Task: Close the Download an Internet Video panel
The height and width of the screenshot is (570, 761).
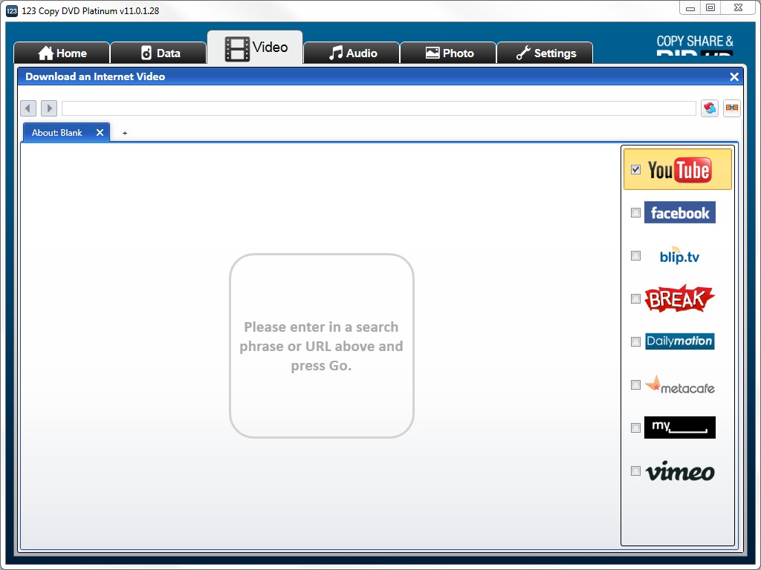Action: 734,76
